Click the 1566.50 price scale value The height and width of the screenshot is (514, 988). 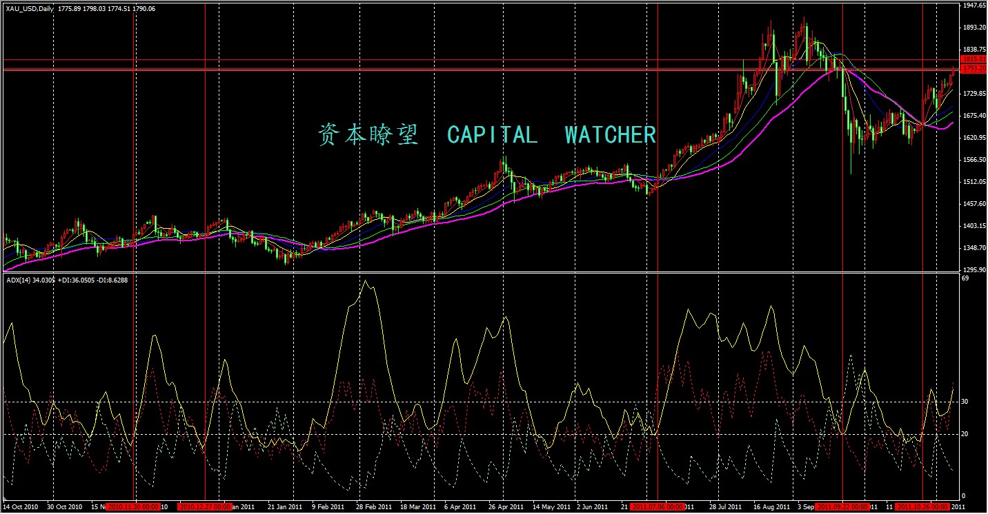pyautogui.click(x=974, y=160)
